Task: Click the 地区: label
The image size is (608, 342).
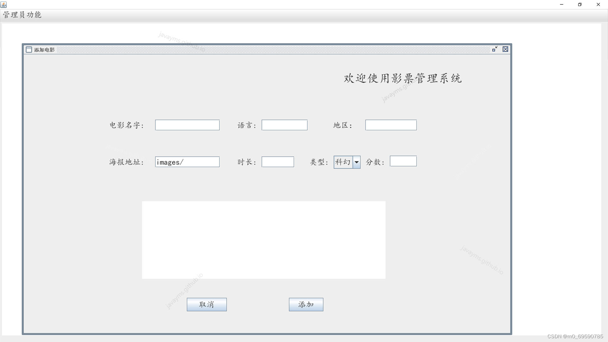Action: (x=343, y=125)
